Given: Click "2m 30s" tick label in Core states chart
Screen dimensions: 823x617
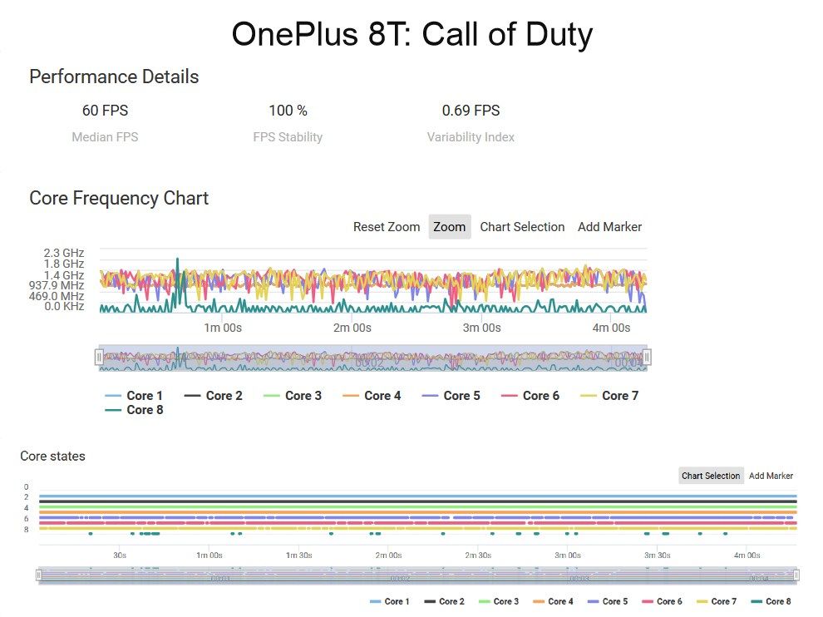Looking at the screenshot, I should pyautogui.click(x=478, y=555).
